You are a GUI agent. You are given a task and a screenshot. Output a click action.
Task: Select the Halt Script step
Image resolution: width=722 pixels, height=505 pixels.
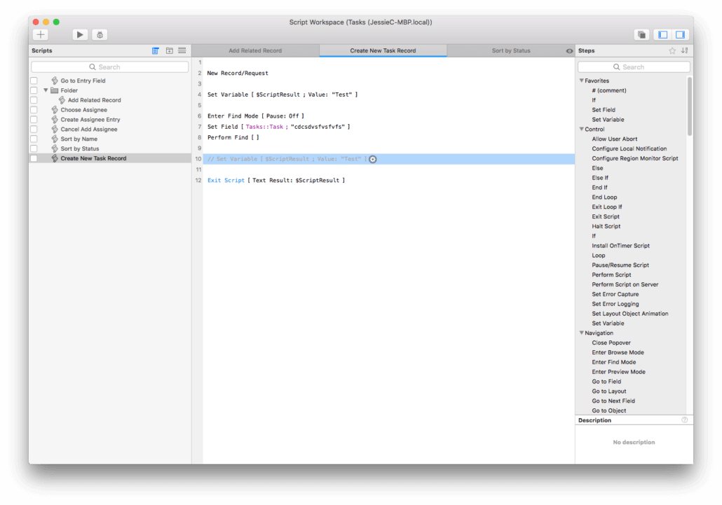pyautogui.click(x=606, y=226)
